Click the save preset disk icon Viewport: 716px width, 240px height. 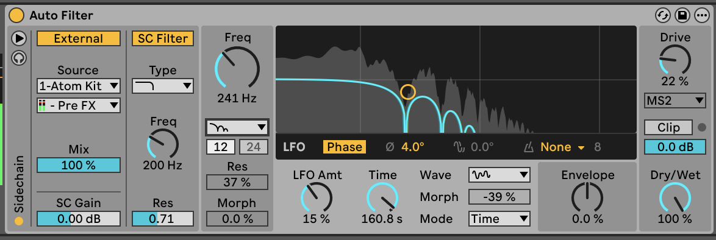(682, 15)
